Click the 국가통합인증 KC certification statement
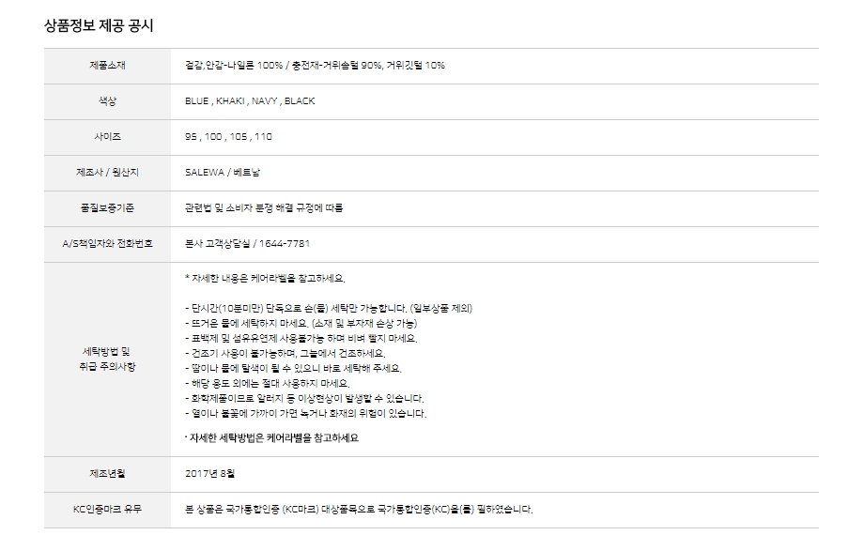Screen dimensions: 864x535 click(359, 511)
